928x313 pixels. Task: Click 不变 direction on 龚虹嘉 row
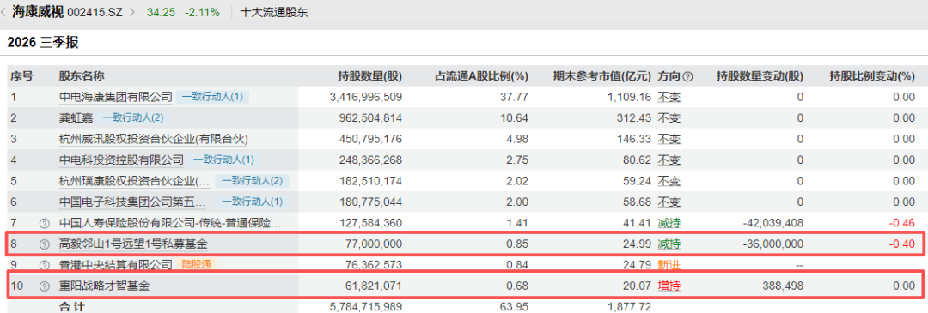(669, 118)
